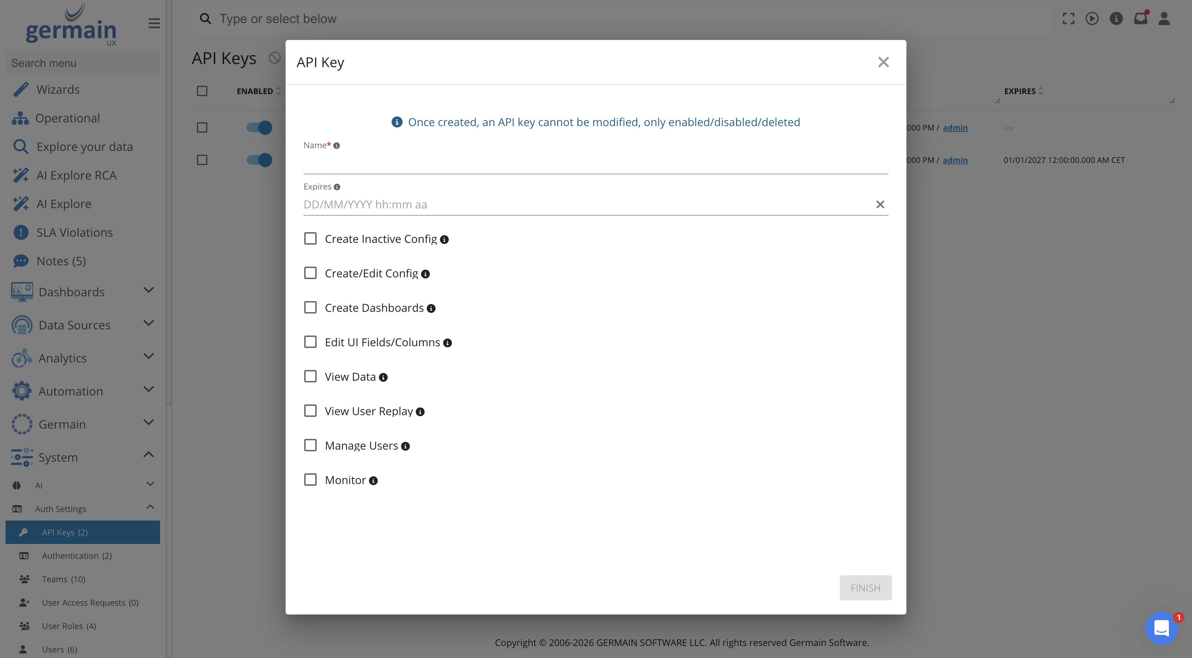Close the API Key dialog
The height and width of the screenshot is (658, 1192).
point(883,62)
